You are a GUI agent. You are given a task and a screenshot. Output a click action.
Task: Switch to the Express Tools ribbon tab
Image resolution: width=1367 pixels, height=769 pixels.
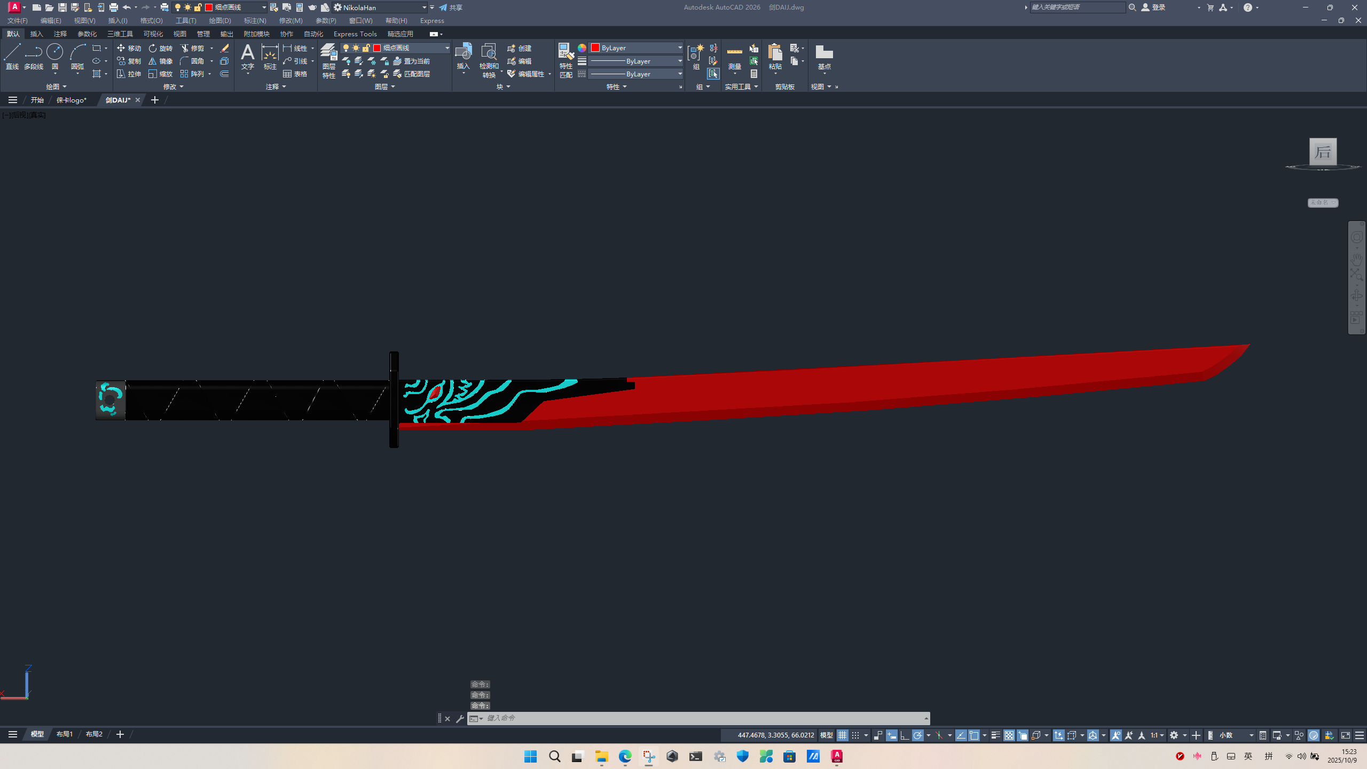[355, 34]
